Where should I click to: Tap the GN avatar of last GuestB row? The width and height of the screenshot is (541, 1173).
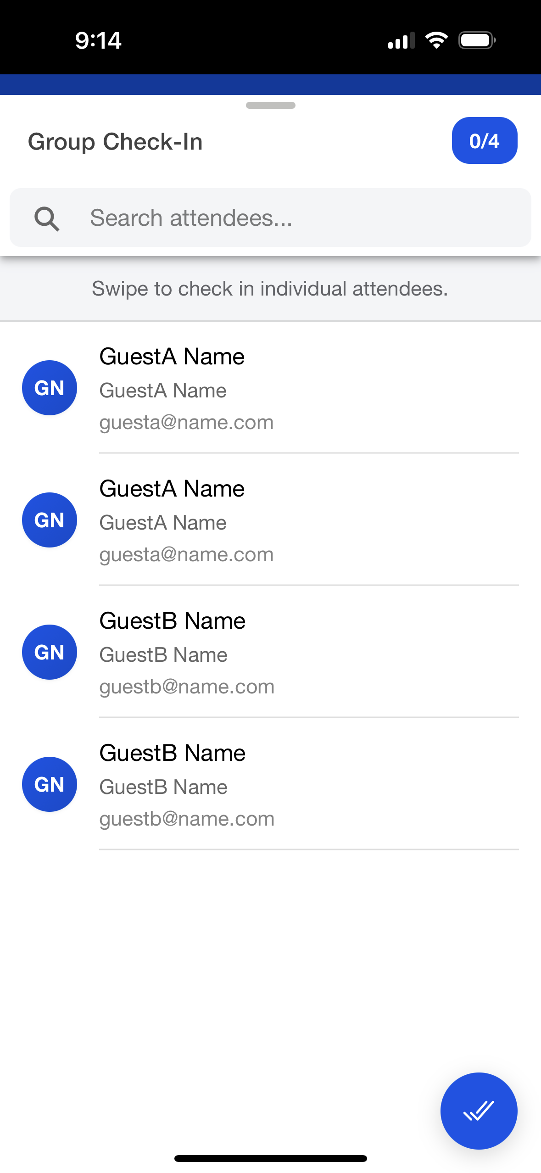point(50,784)
